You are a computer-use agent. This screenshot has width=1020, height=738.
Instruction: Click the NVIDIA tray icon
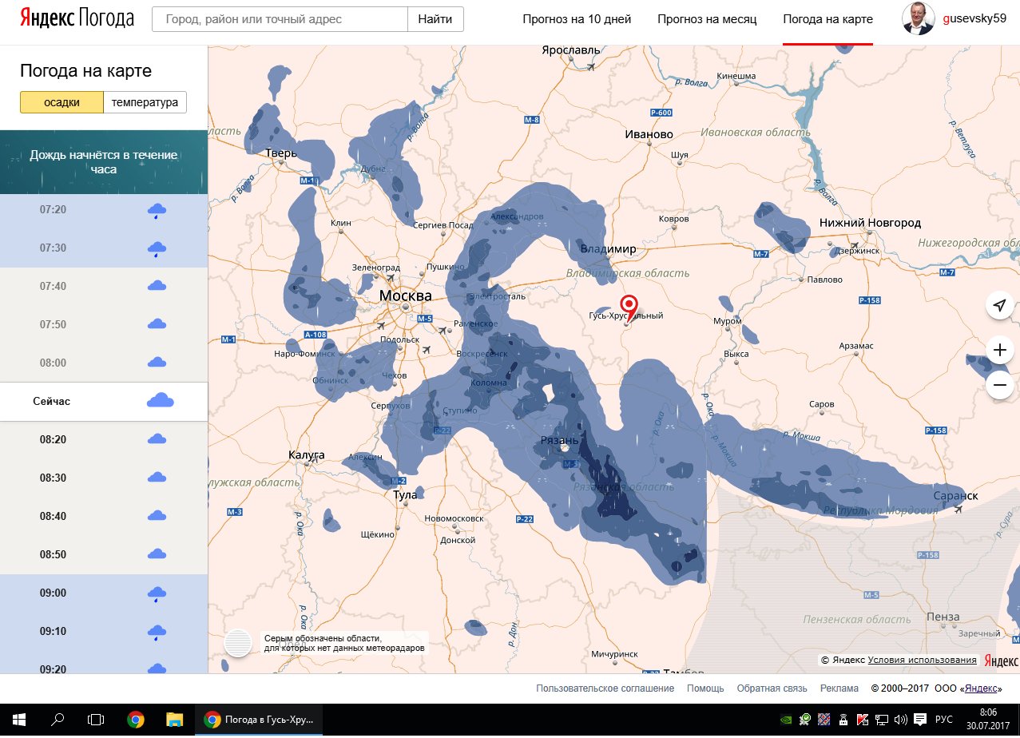tap(787, 720)
